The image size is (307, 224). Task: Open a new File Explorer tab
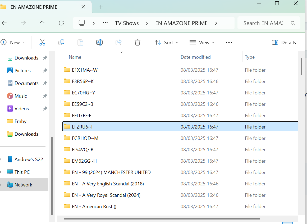coord(101,7)
